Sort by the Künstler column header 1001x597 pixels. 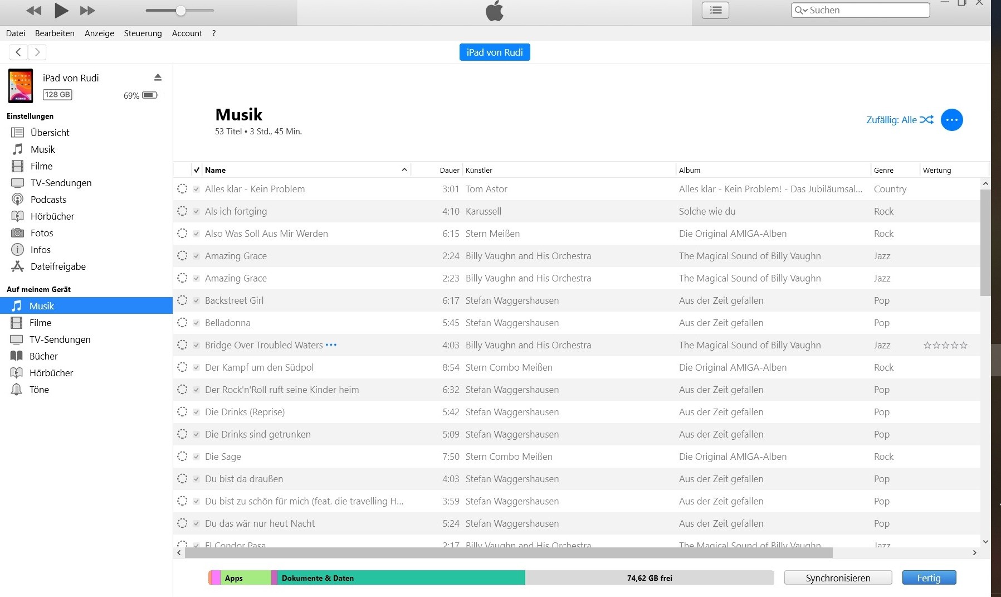coord(569,170)
